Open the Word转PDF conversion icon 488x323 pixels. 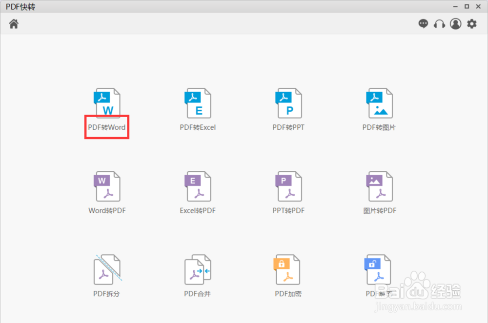(107, 186)
